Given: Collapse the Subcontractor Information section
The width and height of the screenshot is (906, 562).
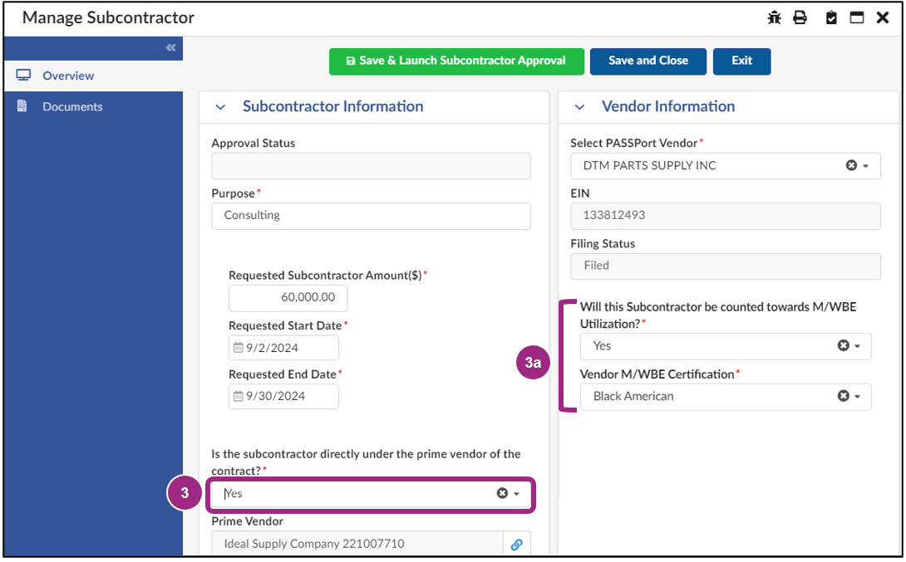Looking at the screenshot, I should pyautogui.click(x=220, y=106).
